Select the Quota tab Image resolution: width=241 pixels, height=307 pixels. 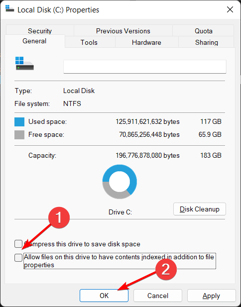click(203, 31)
